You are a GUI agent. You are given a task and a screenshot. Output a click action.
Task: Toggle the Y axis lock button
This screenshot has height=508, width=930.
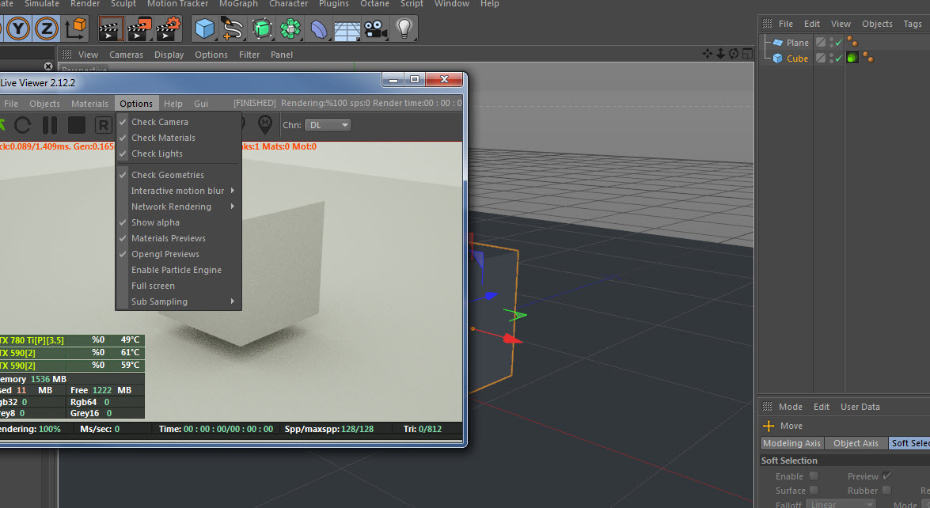pyautogui.click(x=18, y=28)
